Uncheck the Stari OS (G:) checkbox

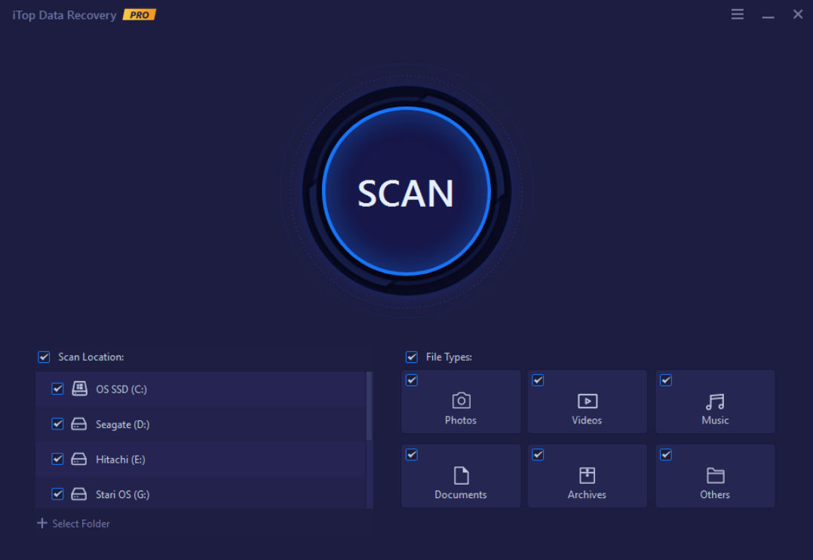click(57, 494)
